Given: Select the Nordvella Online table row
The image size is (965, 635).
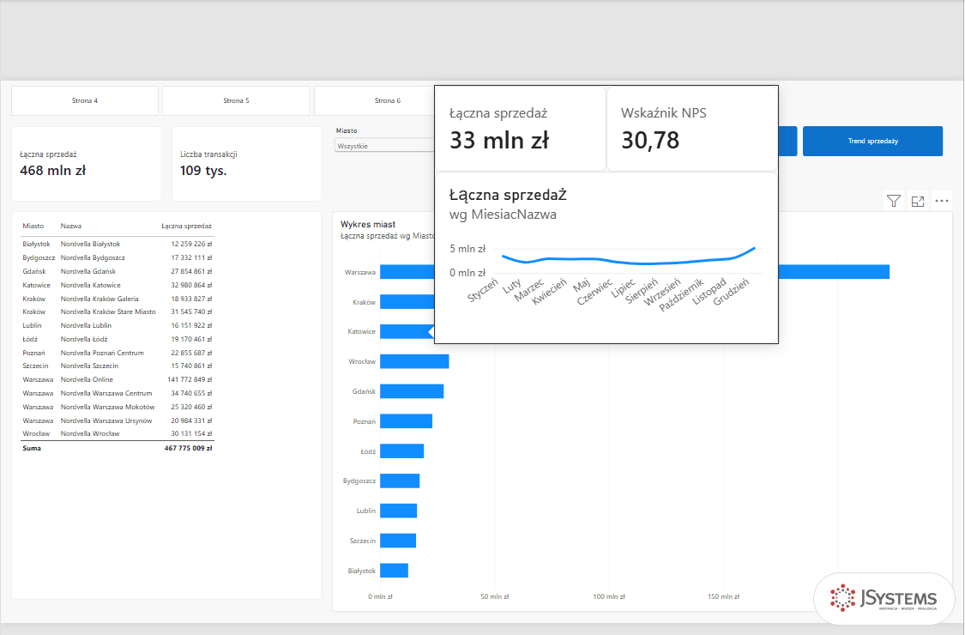Looking at the screenshot, I should point(117,379).
